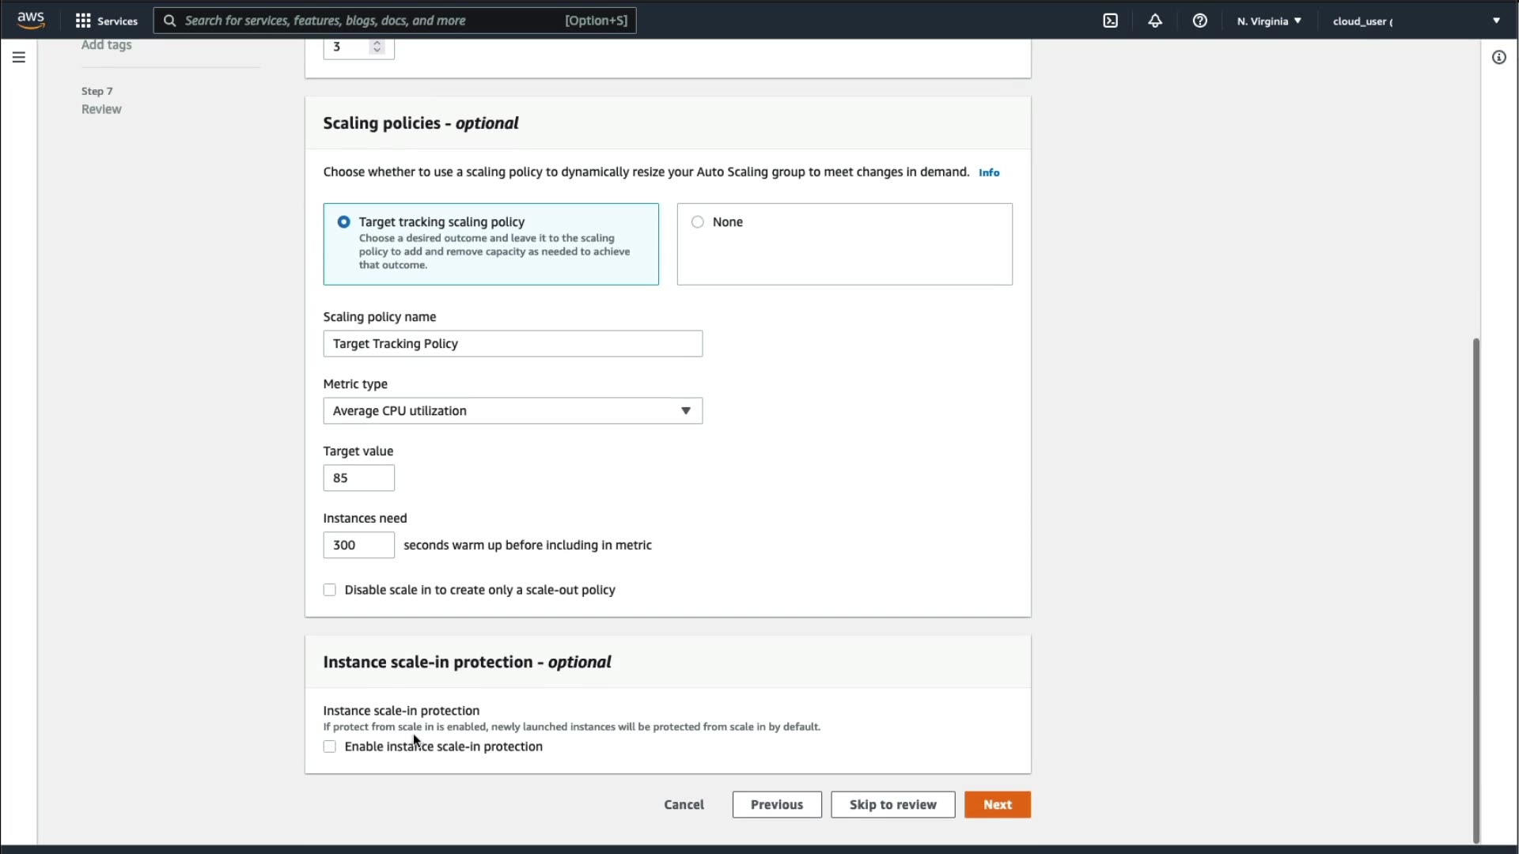This screenshot has width=1519, height=854.
Task: Open the info panel icon at right
Action: 1498,57
